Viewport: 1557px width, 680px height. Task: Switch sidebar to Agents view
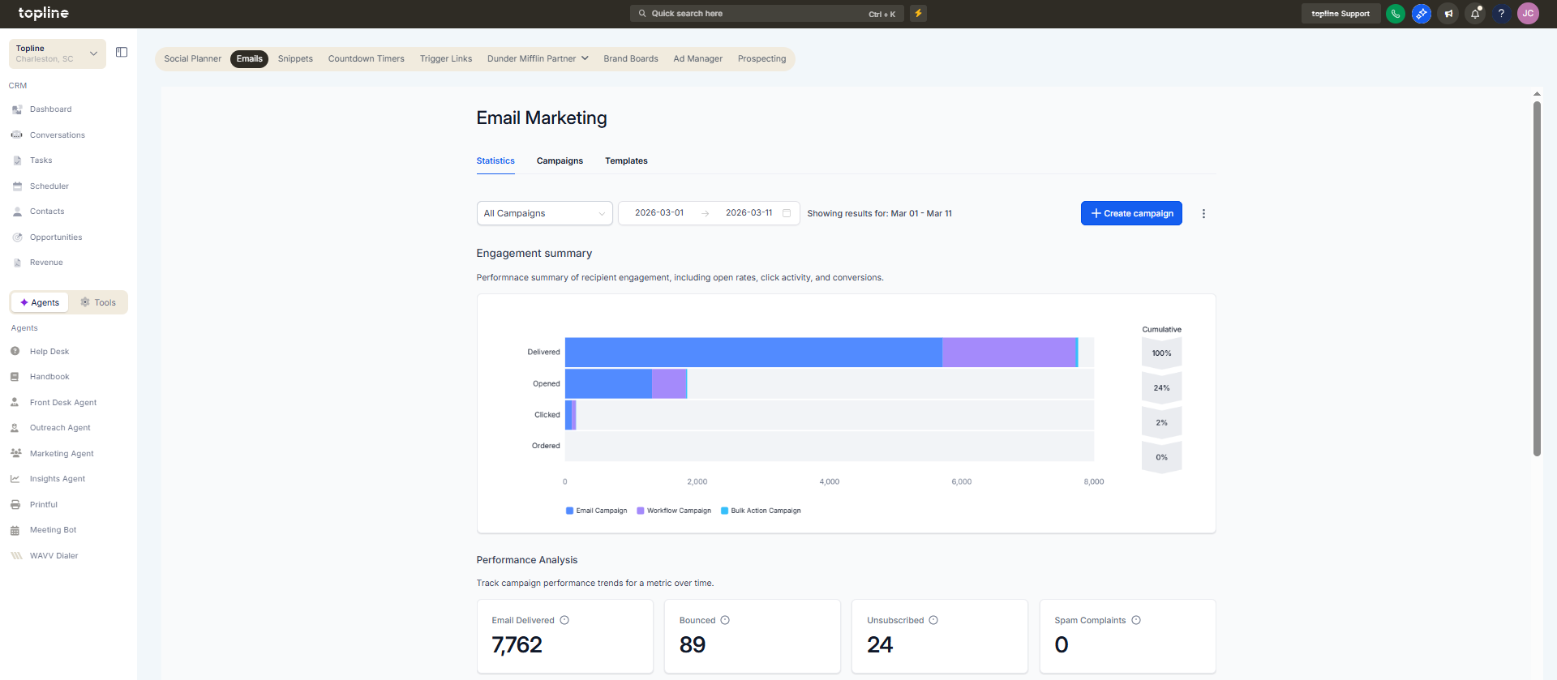pyautogui.click(x=40, y=302)
